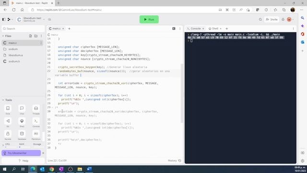Open Windows Start menu
Screen dimensions: 307x173
[x=4, y=169]
